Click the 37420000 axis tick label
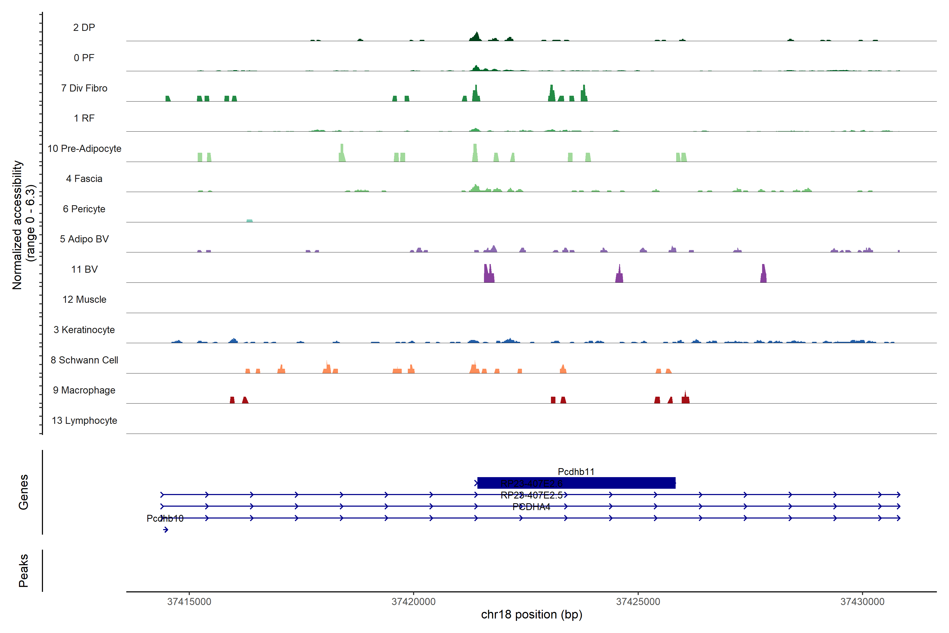This screenshot has width=949, height=633. (x=414, y=602)
